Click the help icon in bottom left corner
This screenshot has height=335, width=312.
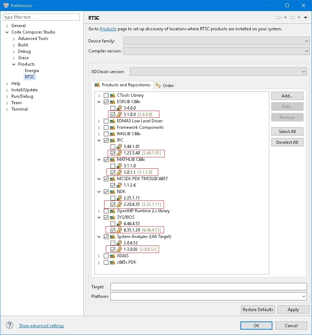[x=9, y=325]
